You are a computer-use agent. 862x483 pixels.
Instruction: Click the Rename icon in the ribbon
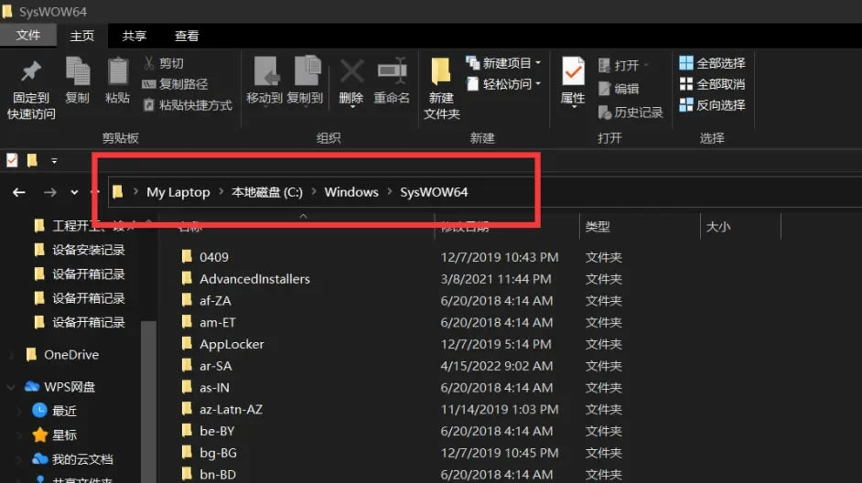[392, 73]
